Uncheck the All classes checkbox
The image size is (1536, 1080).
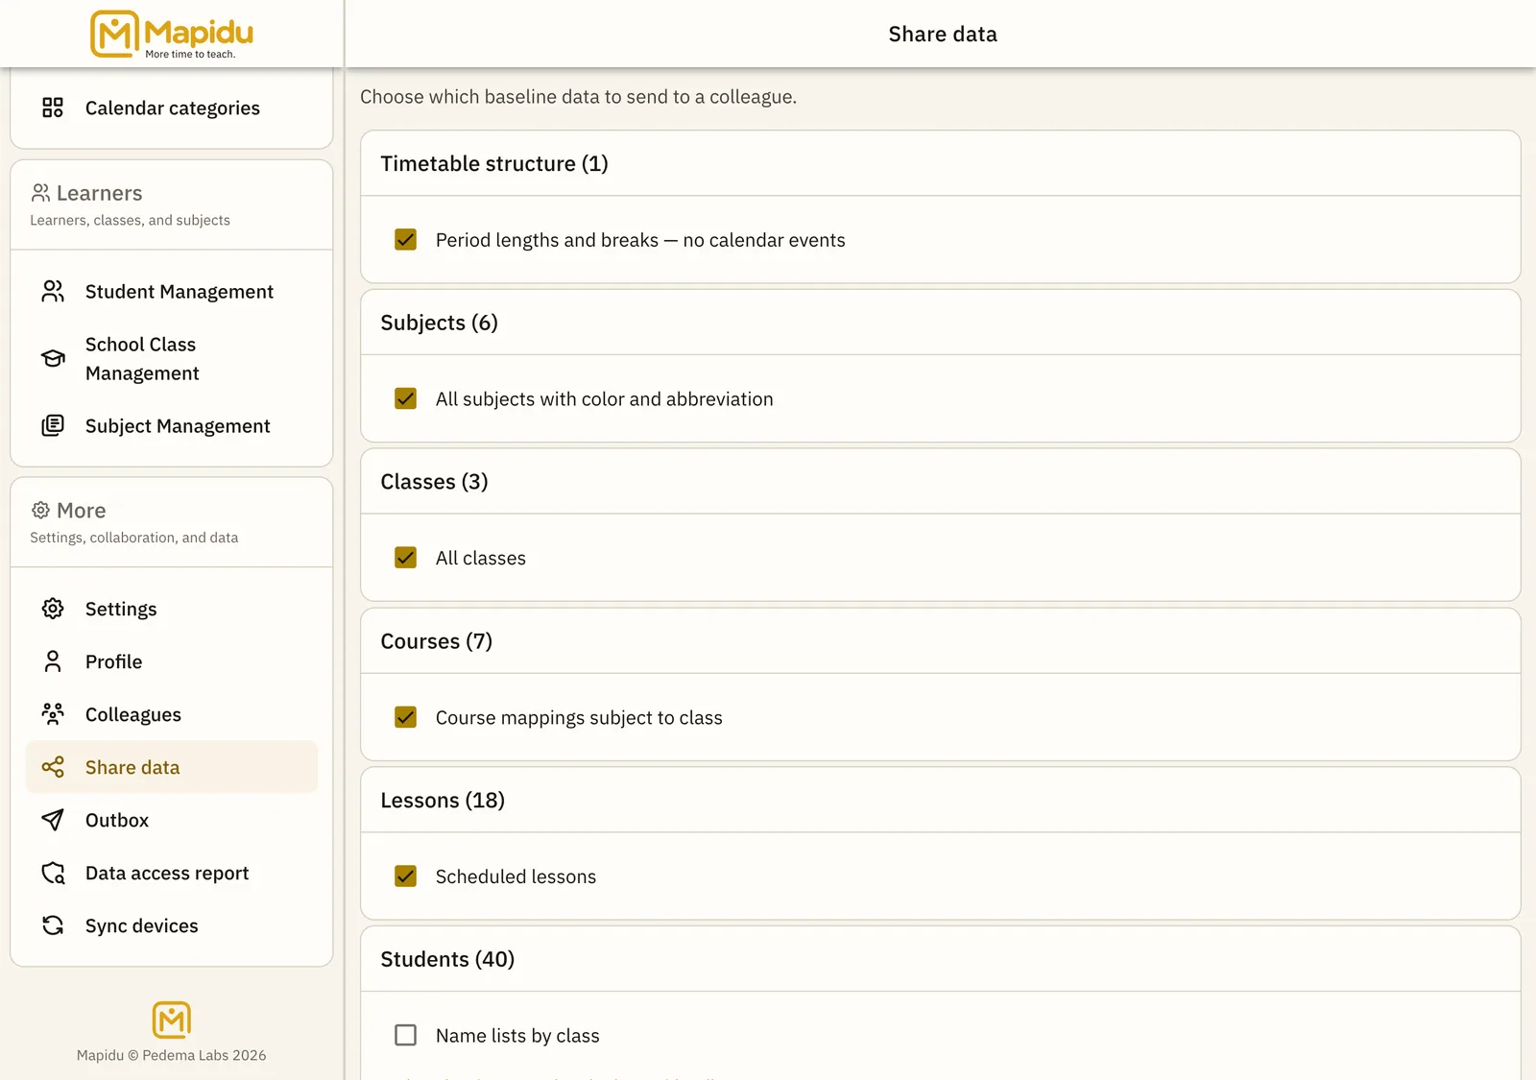click(406, 558)
